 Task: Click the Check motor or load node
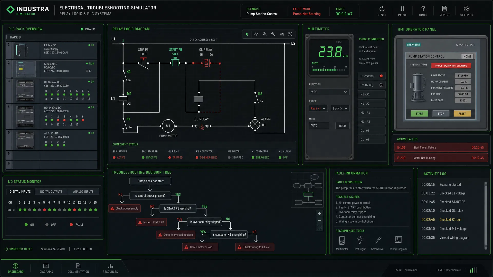click(200, 247)
